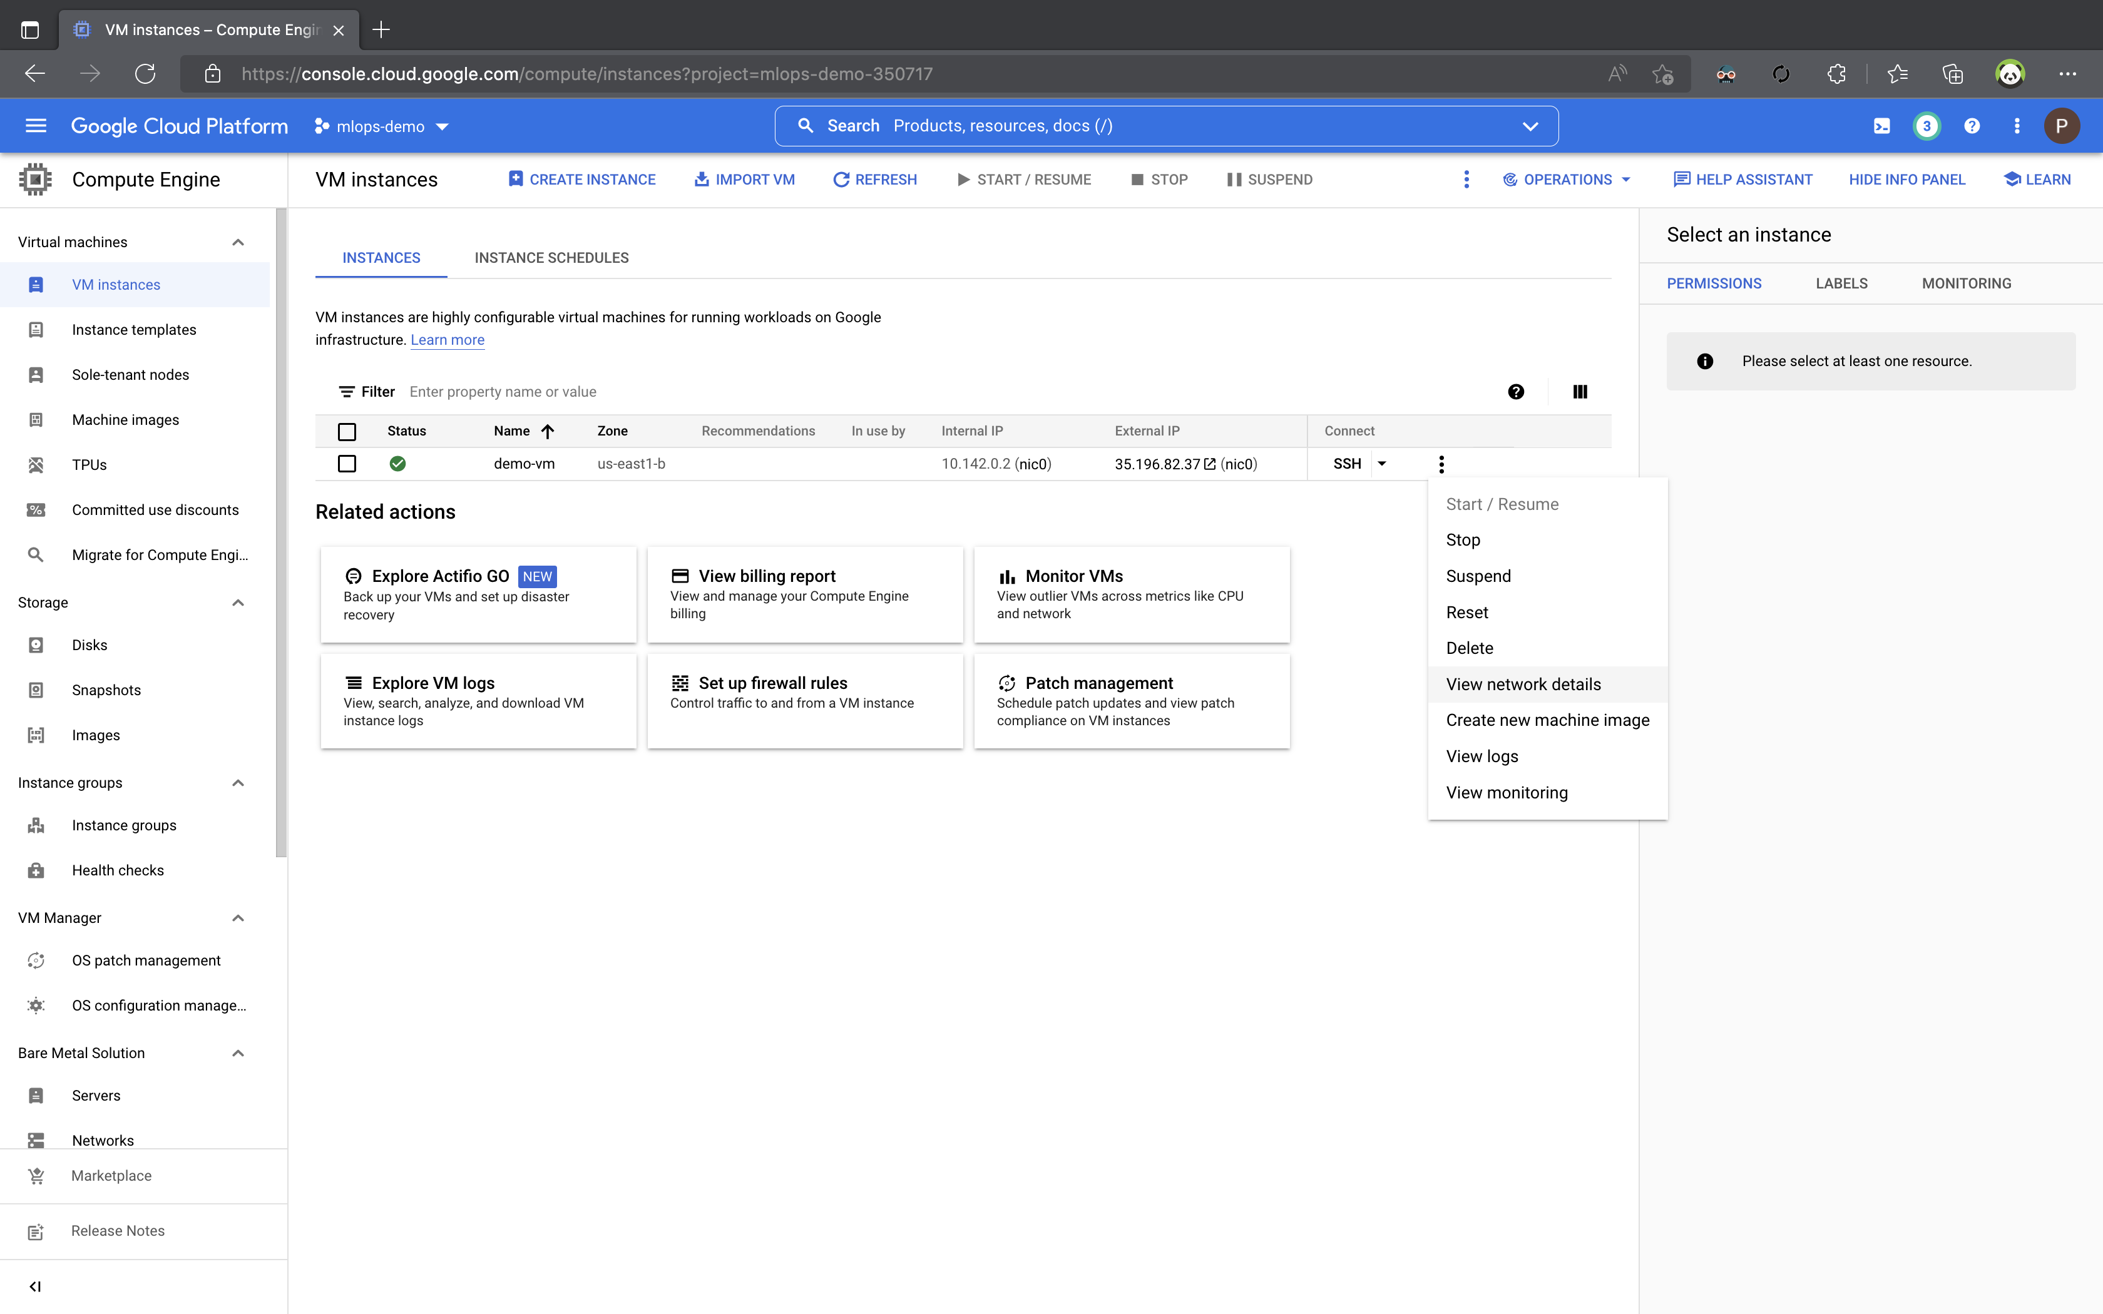Click the running status icon for demo-vm
The image size is (2103, 1314).
(397, 464)
